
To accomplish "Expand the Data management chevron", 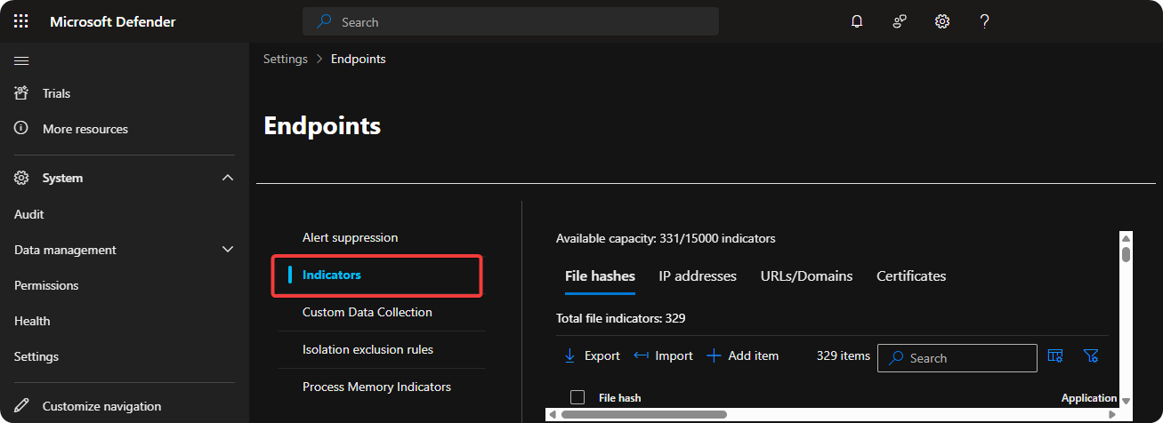I will [228, 250].
